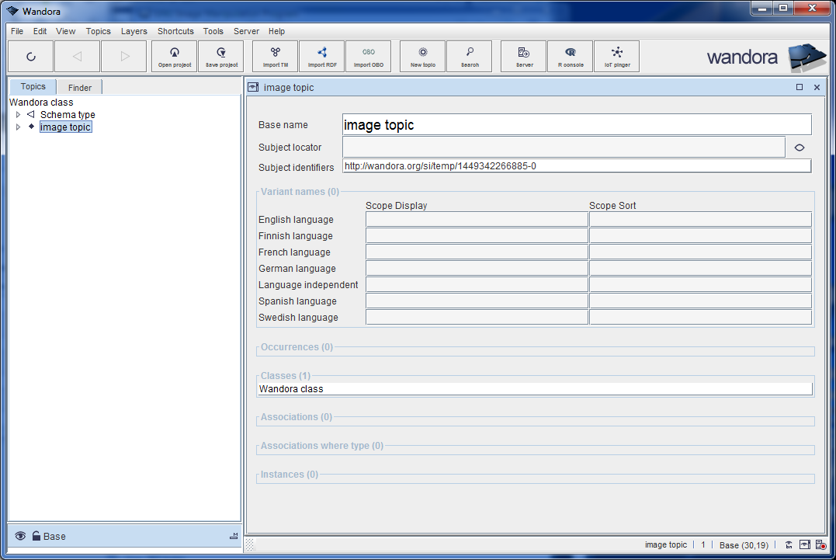Screen dimensions: 836x560
Task: Switch to the Finder tab
Action: [79, 86]
